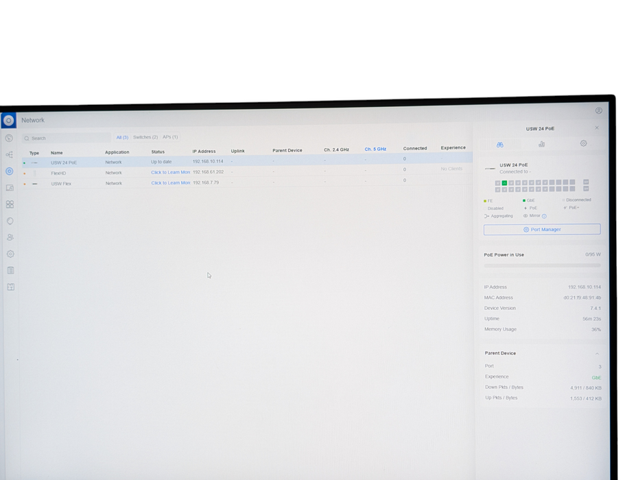638x480 pixels.
Task: Open the users icon in the sidebar
Action: (x=10, y=237)
